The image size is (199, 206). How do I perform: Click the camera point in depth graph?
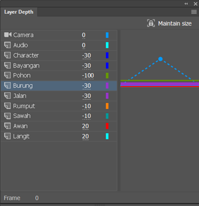[x=160, y=59]
